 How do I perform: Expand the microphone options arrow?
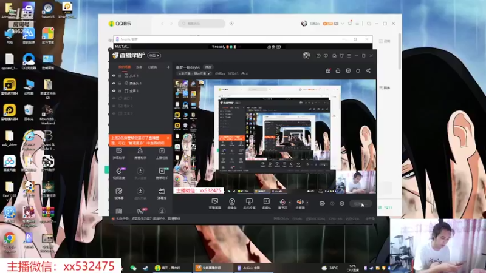tap(290, 203)
